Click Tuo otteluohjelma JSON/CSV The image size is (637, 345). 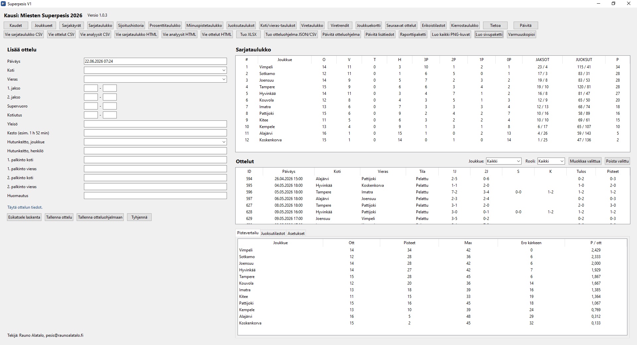pos(291,34)
